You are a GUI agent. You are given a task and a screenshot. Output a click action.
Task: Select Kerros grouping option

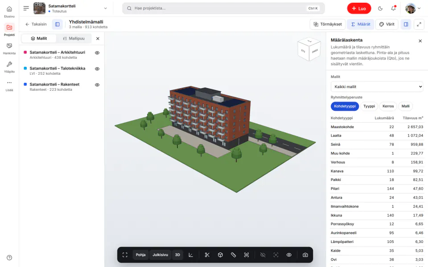click(x=388, y=106)
